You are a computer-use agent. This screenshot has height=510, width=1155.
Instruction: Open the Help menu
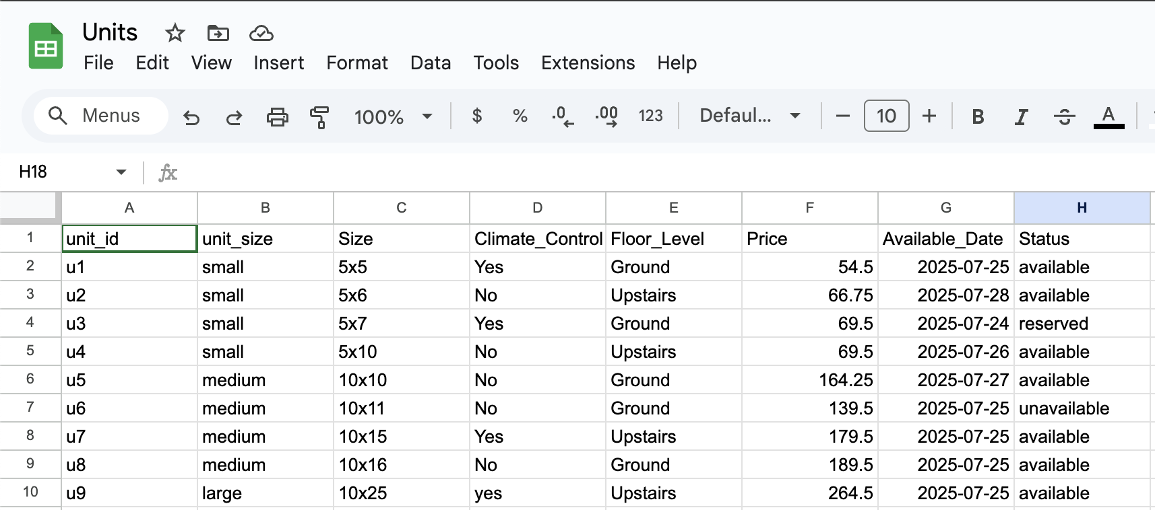(677, 63)
